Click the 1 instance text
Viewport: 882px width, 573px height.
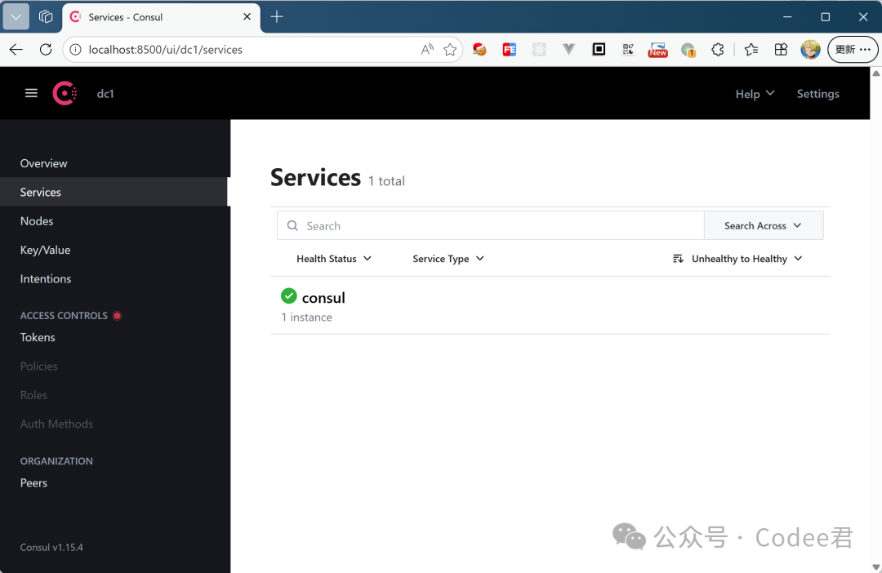coord(306,318)
